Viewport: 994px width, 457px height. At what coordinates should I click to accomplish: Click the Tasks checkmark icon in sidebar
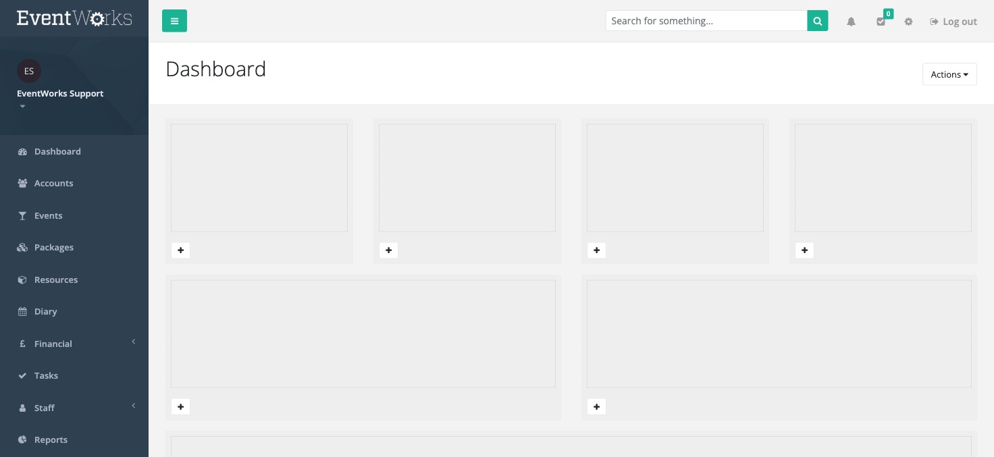(x=22, y=376)
